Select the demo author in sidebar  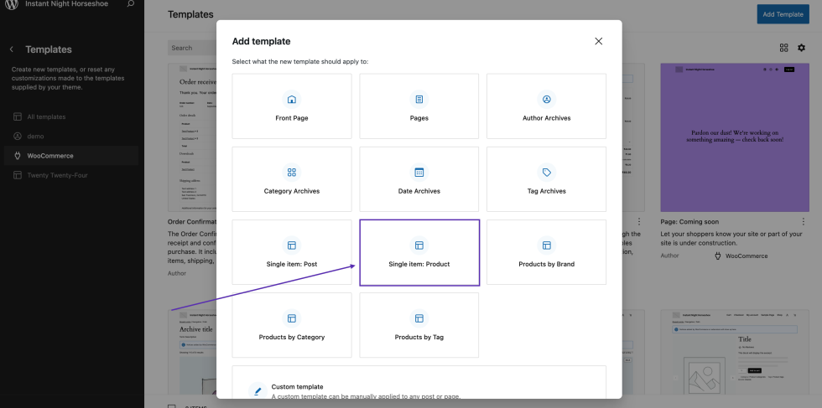(x=34, y=136)
